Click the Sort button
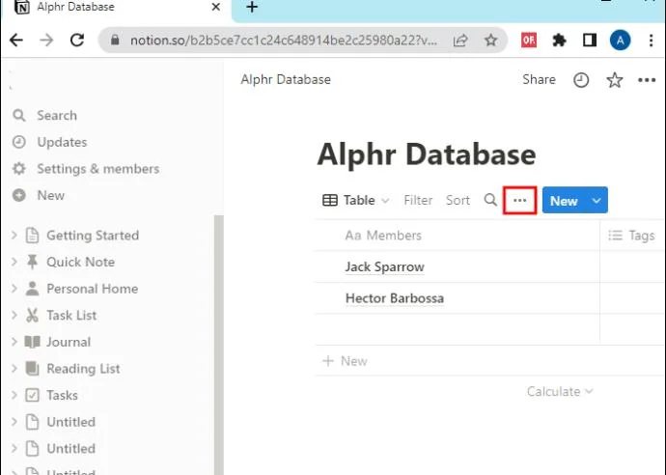 coord(458,200)
